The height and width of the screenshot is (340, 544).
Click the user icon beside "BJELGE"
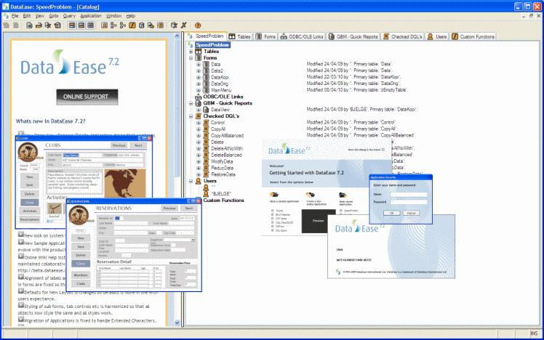(206, 193)
